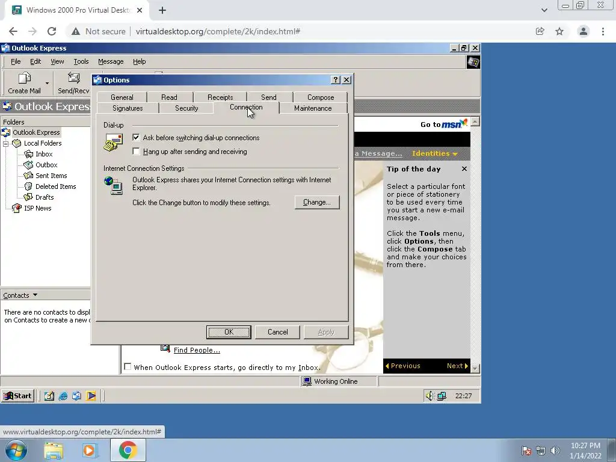Bookmark this page with star icon

pos(559,31)
